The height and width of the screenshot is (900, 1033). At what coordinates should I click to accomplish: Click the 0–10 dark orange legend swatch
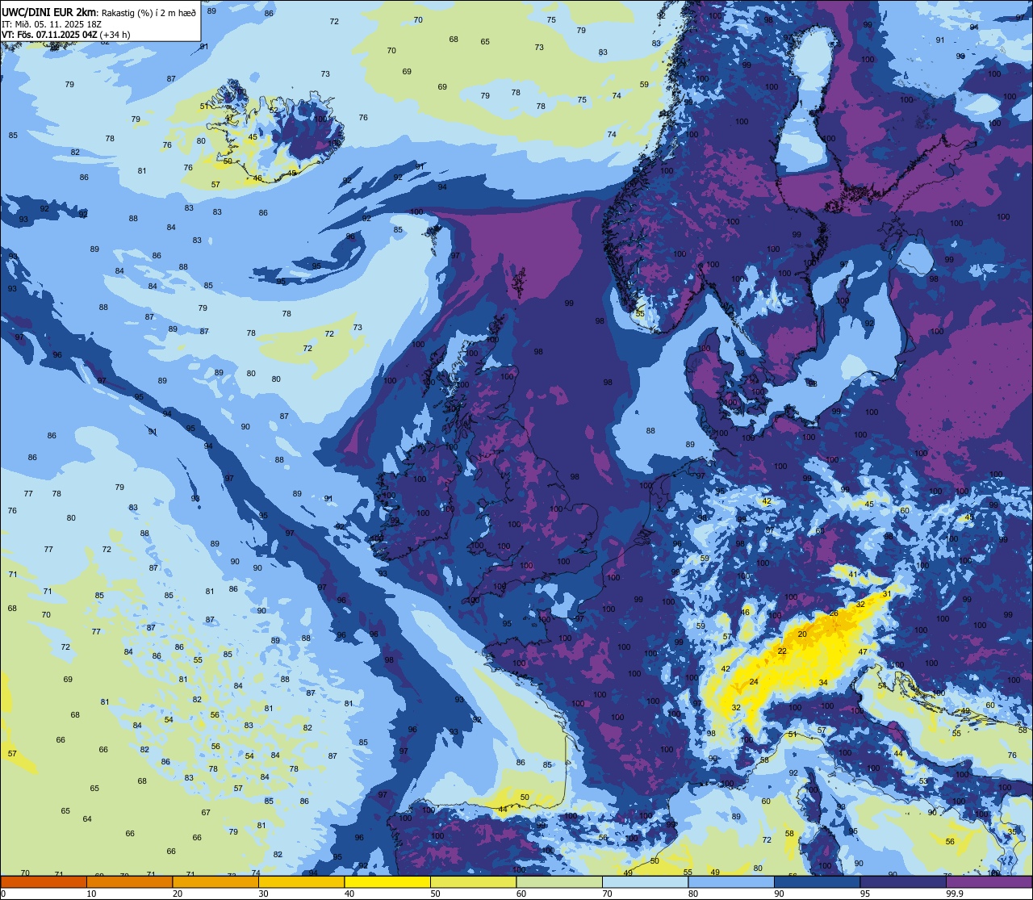click(44, 881)
